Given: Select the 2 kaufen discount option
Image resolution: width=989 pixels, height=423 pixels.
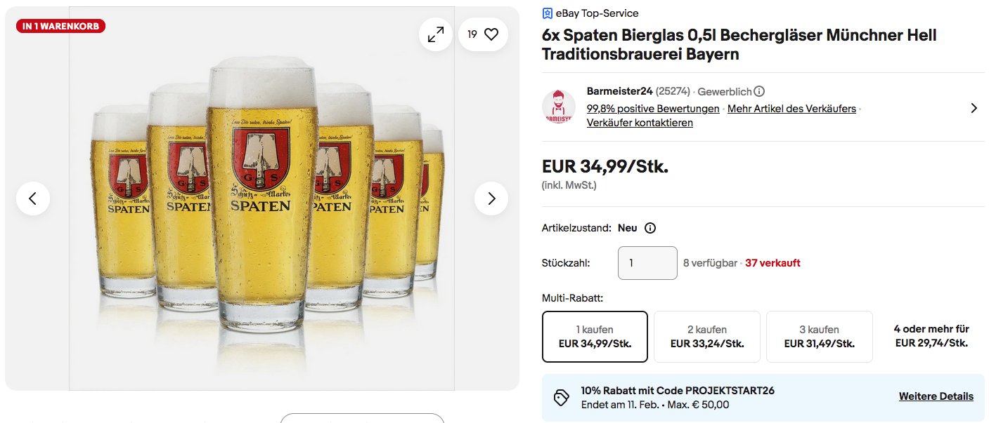Looking at the screenshot, I should (x=707, y=337).
